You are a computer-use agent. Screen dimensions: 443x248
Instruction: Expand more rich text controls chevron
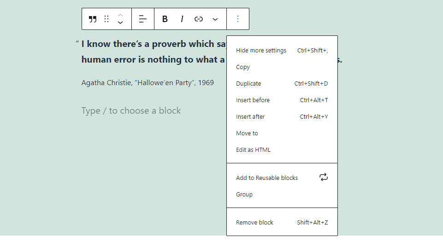click(x=215, y=19)
